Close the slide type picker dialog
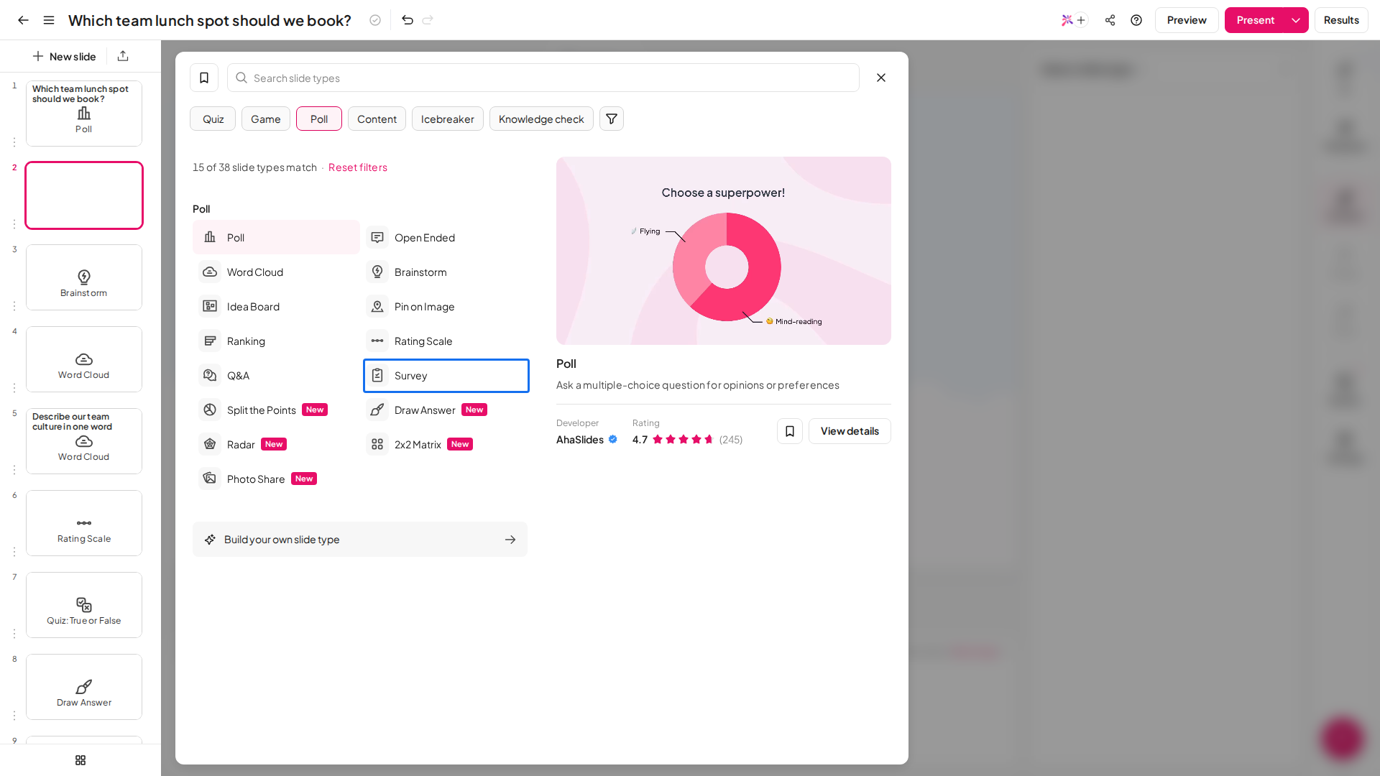1380x776 pixels. (881, 78)
